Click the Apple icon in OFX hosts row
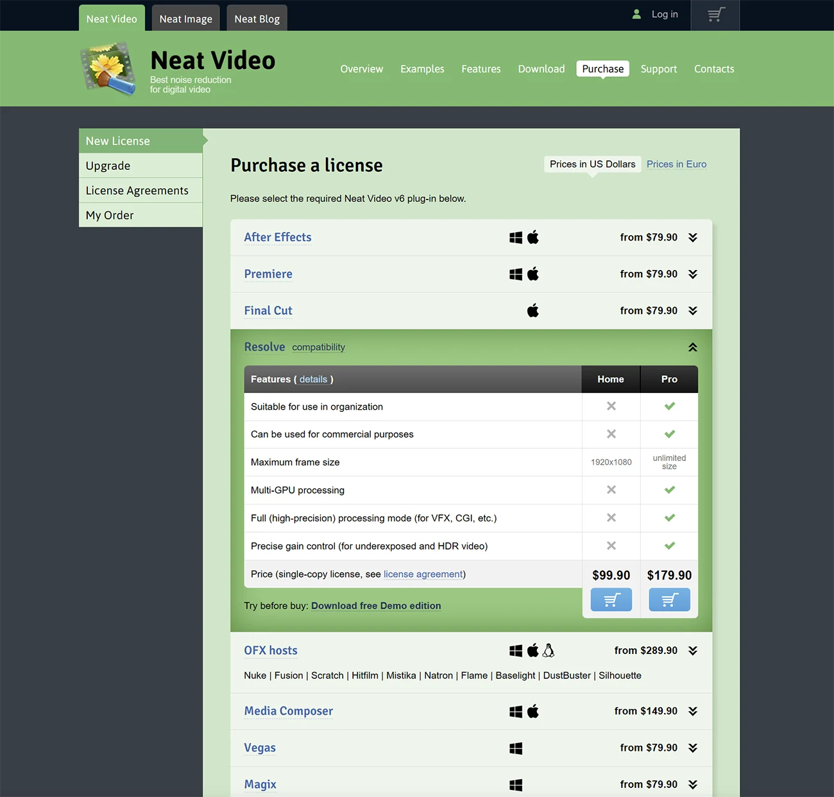Viewport: 834px width, 797px height. tap(533, 650)
